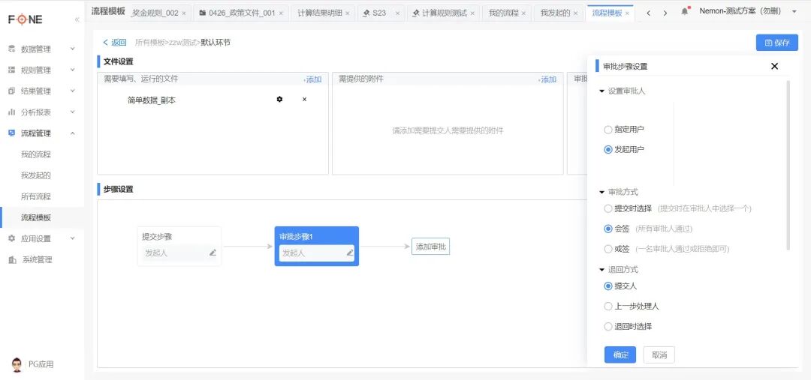Image resolution: width=811 pixels, height=380 pixels.
Task: Close the 我发起的 tab
Action: [575, 13]
